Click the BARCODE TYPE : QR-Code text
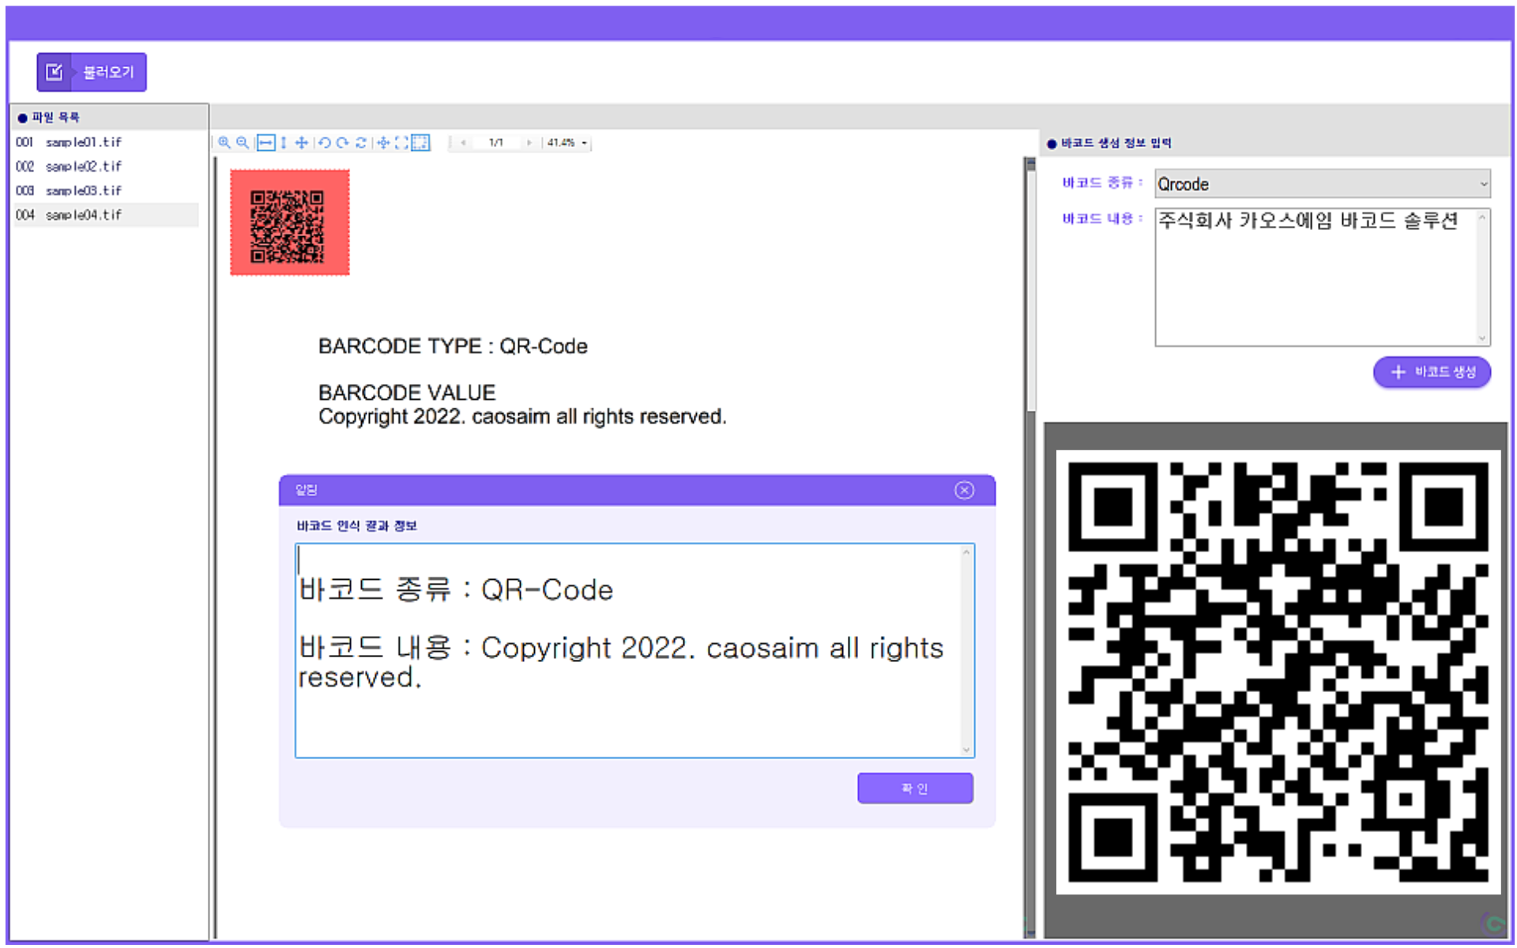1517x948 pixels. coord(453,346)
